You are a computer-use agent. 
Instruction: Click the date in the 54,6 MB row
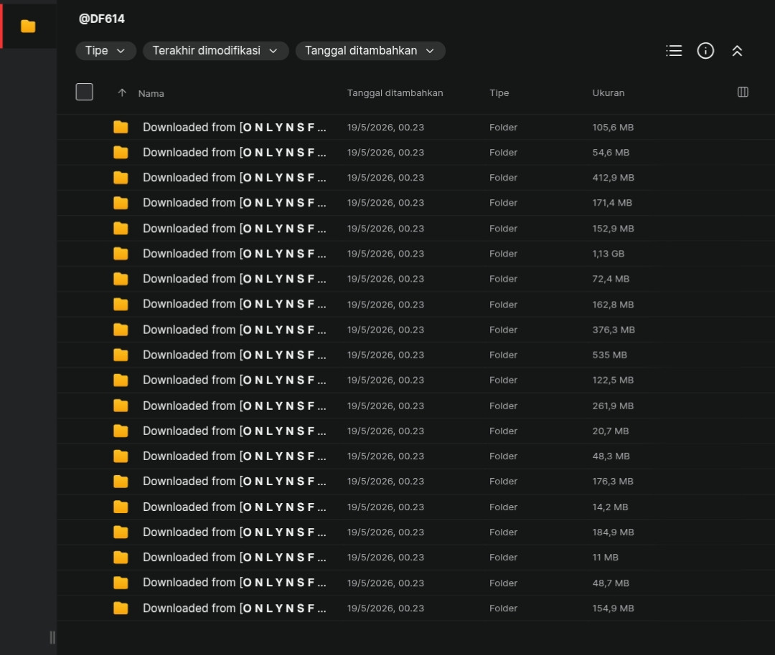385,153
